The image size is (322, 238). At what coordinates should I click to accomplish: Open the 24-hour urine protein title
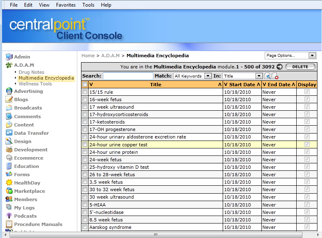pos(113,152)
